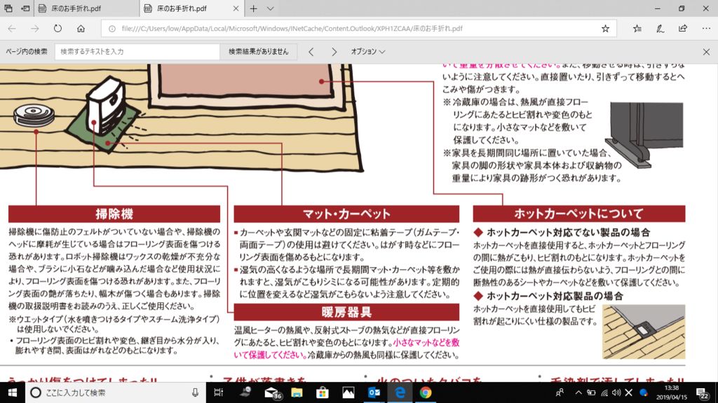Screen dimensions: 718x403
Task: Click the ホットカーペットについて section header
Action: (578, 214)
